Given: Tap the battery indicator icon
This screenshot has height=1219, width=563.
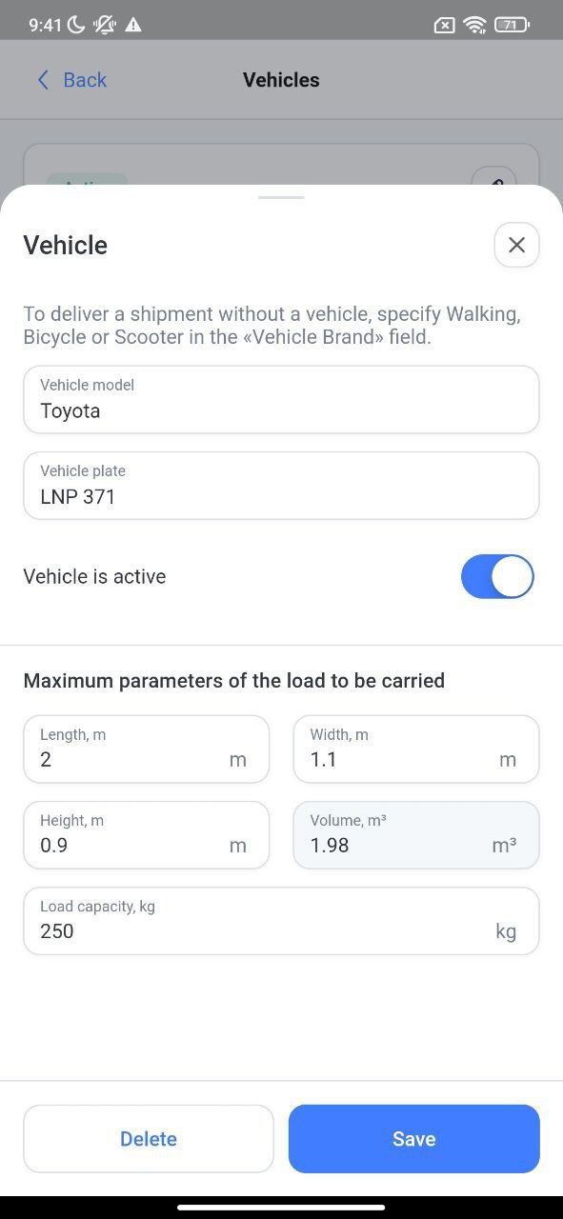Looking at the screenshot, I should tap(513, 25).
